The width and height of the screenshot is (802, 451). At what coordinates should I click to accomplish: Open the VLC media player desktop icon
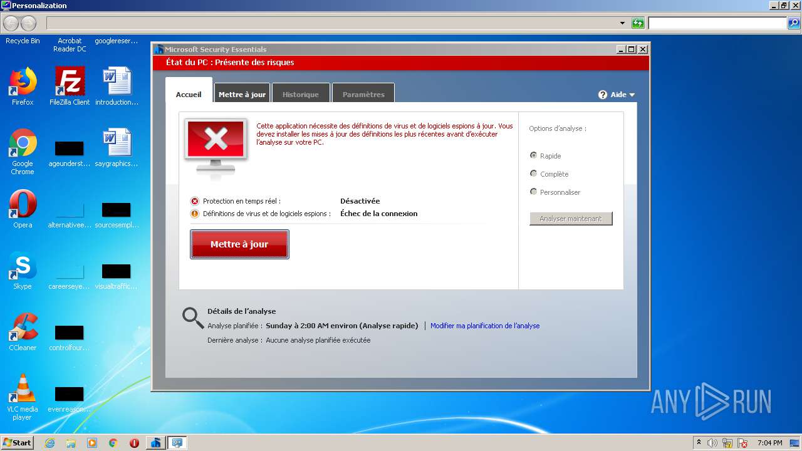[23, 397]
